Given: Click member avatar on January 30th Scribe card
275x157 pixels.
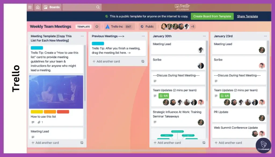Looking at the screenshot, I should click(x=201, y=66).
